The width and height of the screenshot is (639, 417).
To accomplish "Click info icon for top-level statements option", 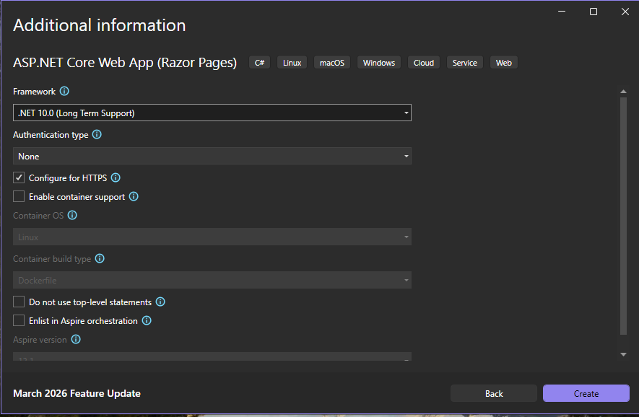I will [160, 302].
